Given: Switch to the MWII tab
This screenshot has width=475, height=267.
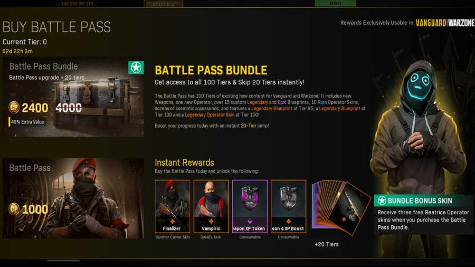Looking at the screenshot, I should coord(335,3).
